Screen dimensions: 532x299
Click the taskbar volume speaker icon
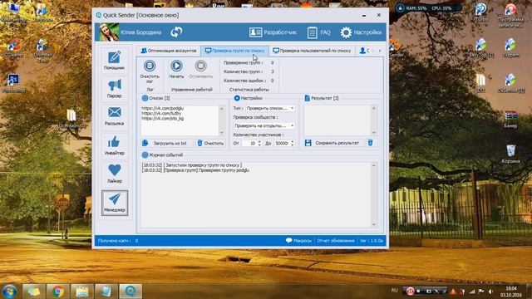click(x=490, y=292)
